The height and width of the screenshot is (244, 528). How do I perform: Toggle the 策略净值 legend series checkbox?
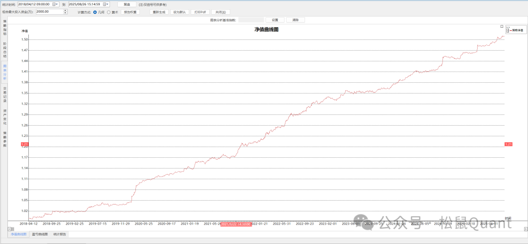(508, 30)
